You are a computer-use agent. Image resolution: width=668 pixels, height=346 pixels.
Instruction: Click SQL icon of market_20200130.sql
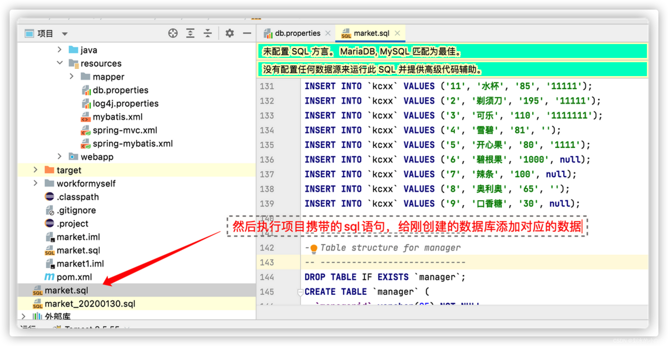coord(37,304)
